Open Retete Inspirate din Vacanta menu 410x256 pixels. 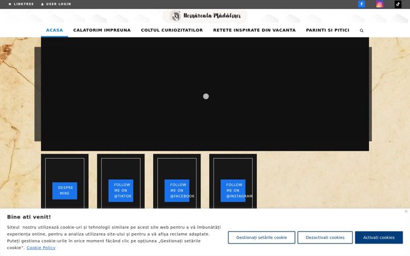[255, 30]
